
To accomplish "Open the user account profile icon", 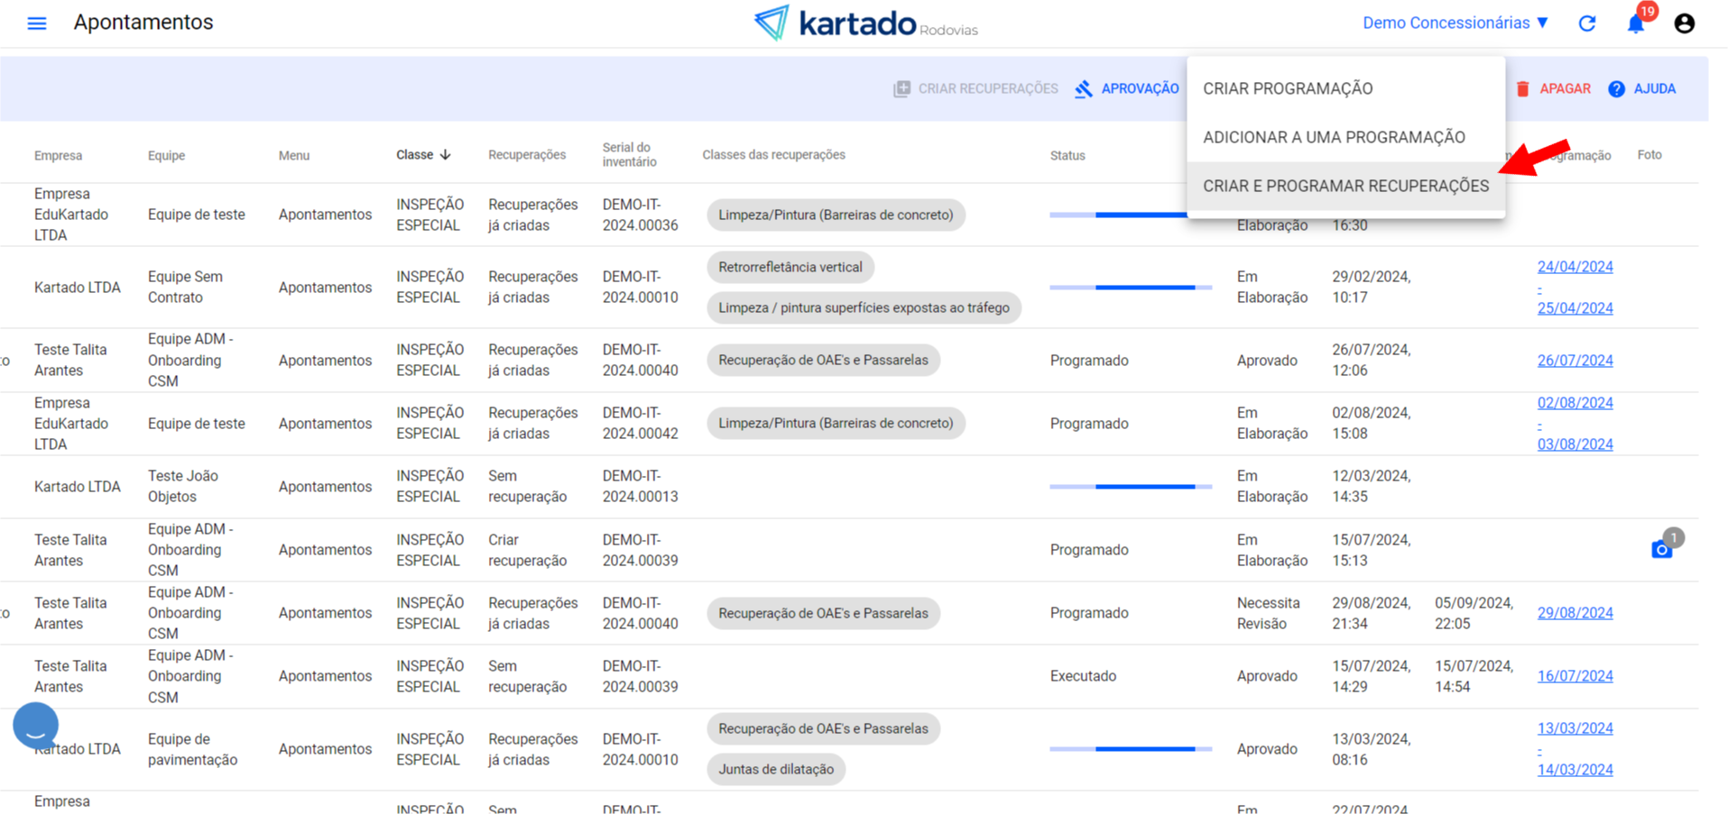I will point(1684,23).
